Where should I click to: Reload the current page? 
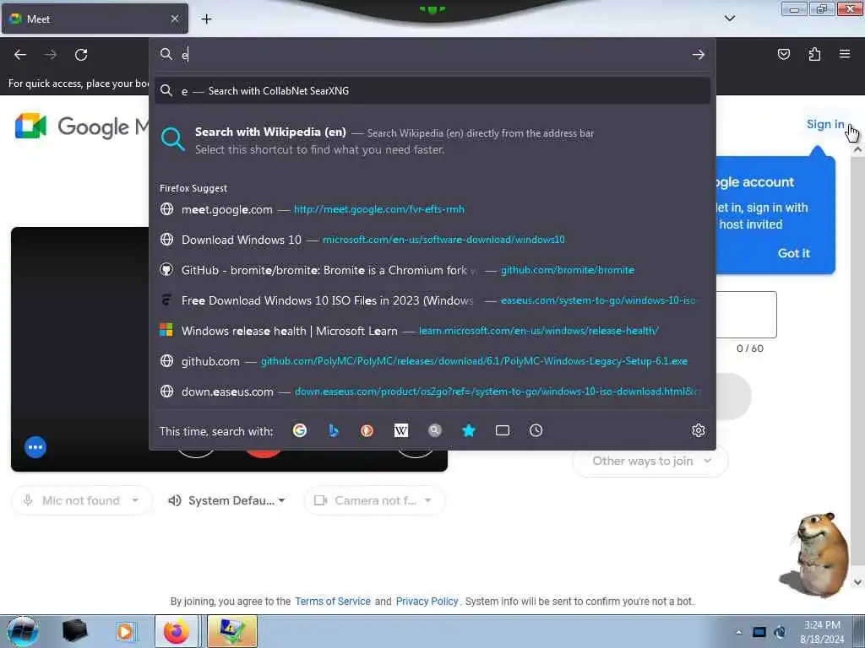(x=81, y=55)
